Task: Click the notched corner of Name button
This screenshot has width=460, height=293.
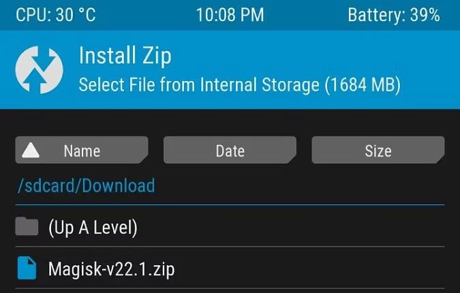Action: (x=144, y=159)
